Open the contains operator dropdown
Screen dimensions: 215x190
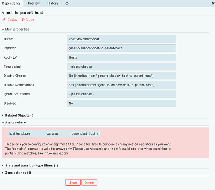[x=56, y=133]
